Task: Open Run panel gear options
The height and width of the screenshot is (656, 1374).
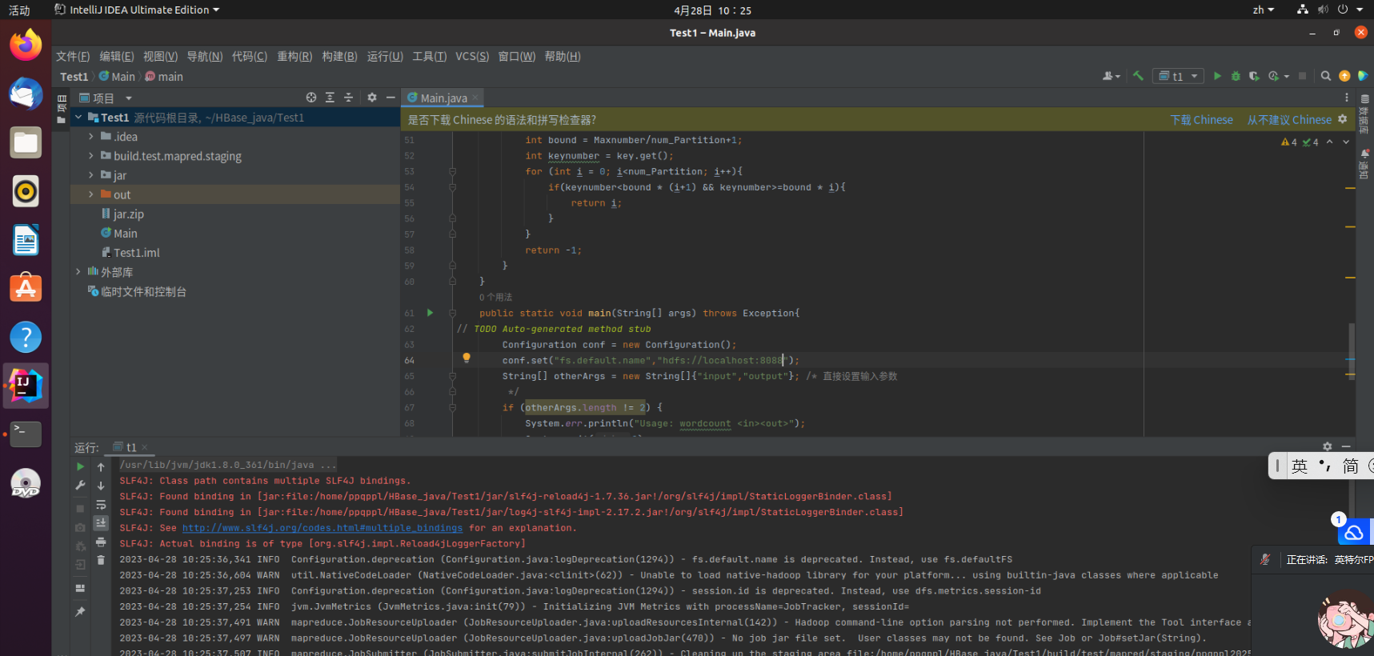Action: (1328, 446)
